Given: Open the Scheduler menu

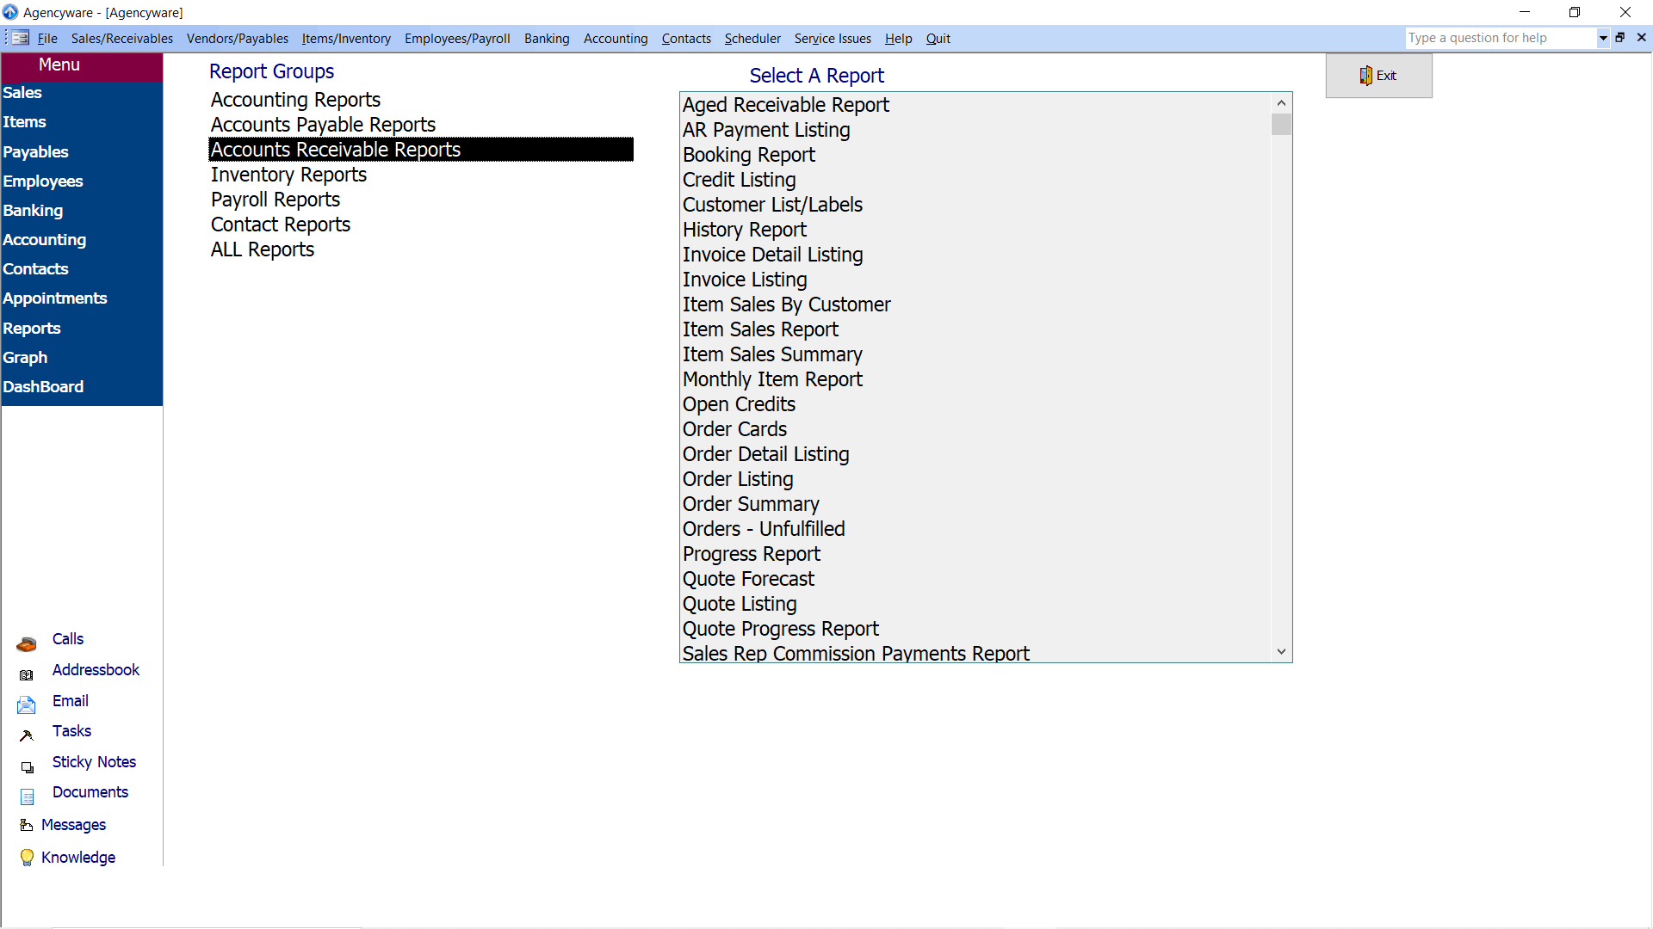Looking at the screenshot, I should click(x=752, y=39).
